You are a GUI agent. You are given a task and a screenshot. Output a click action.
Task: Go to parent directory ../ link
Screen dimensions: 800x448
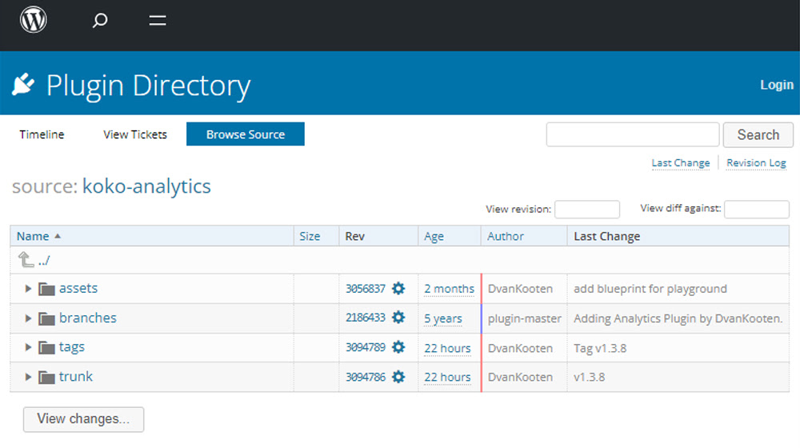pyautogui.click(x=44, y=261)
